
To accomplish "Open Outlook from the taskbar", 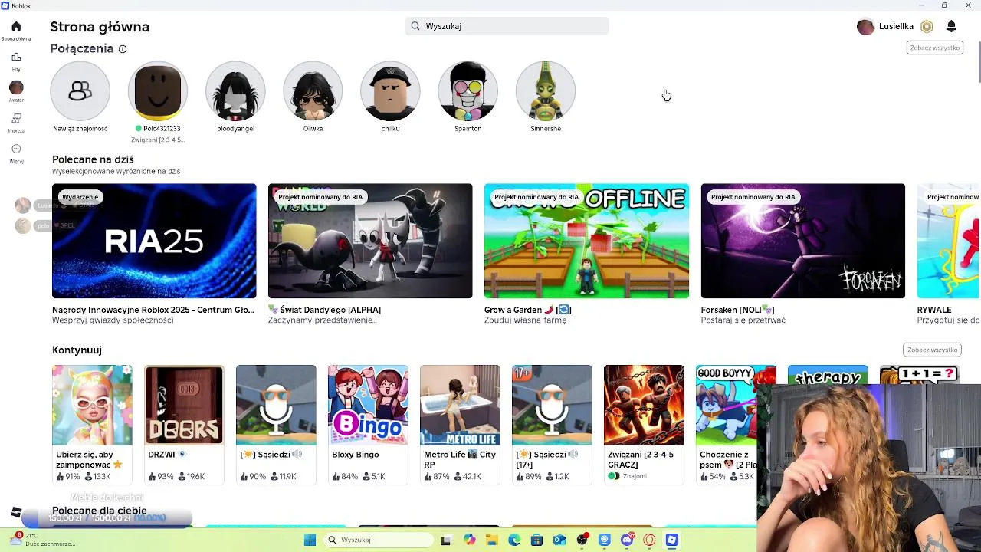I will (x=559, y=540).
